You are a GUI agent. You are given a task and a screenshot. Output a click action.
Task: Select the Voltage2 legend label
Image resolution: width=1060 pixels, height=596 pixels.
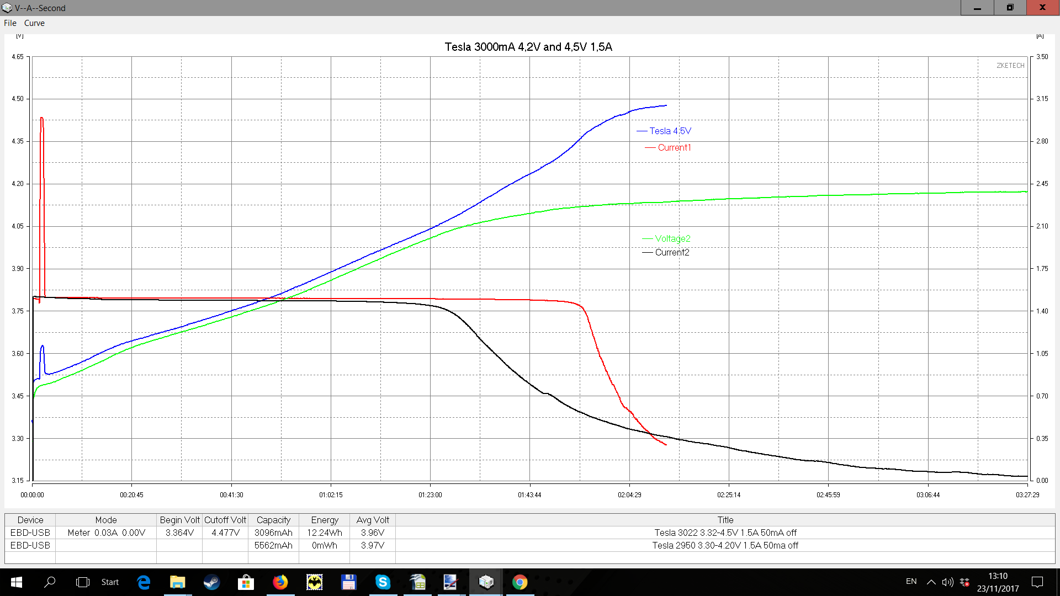[x=672, y=238]
